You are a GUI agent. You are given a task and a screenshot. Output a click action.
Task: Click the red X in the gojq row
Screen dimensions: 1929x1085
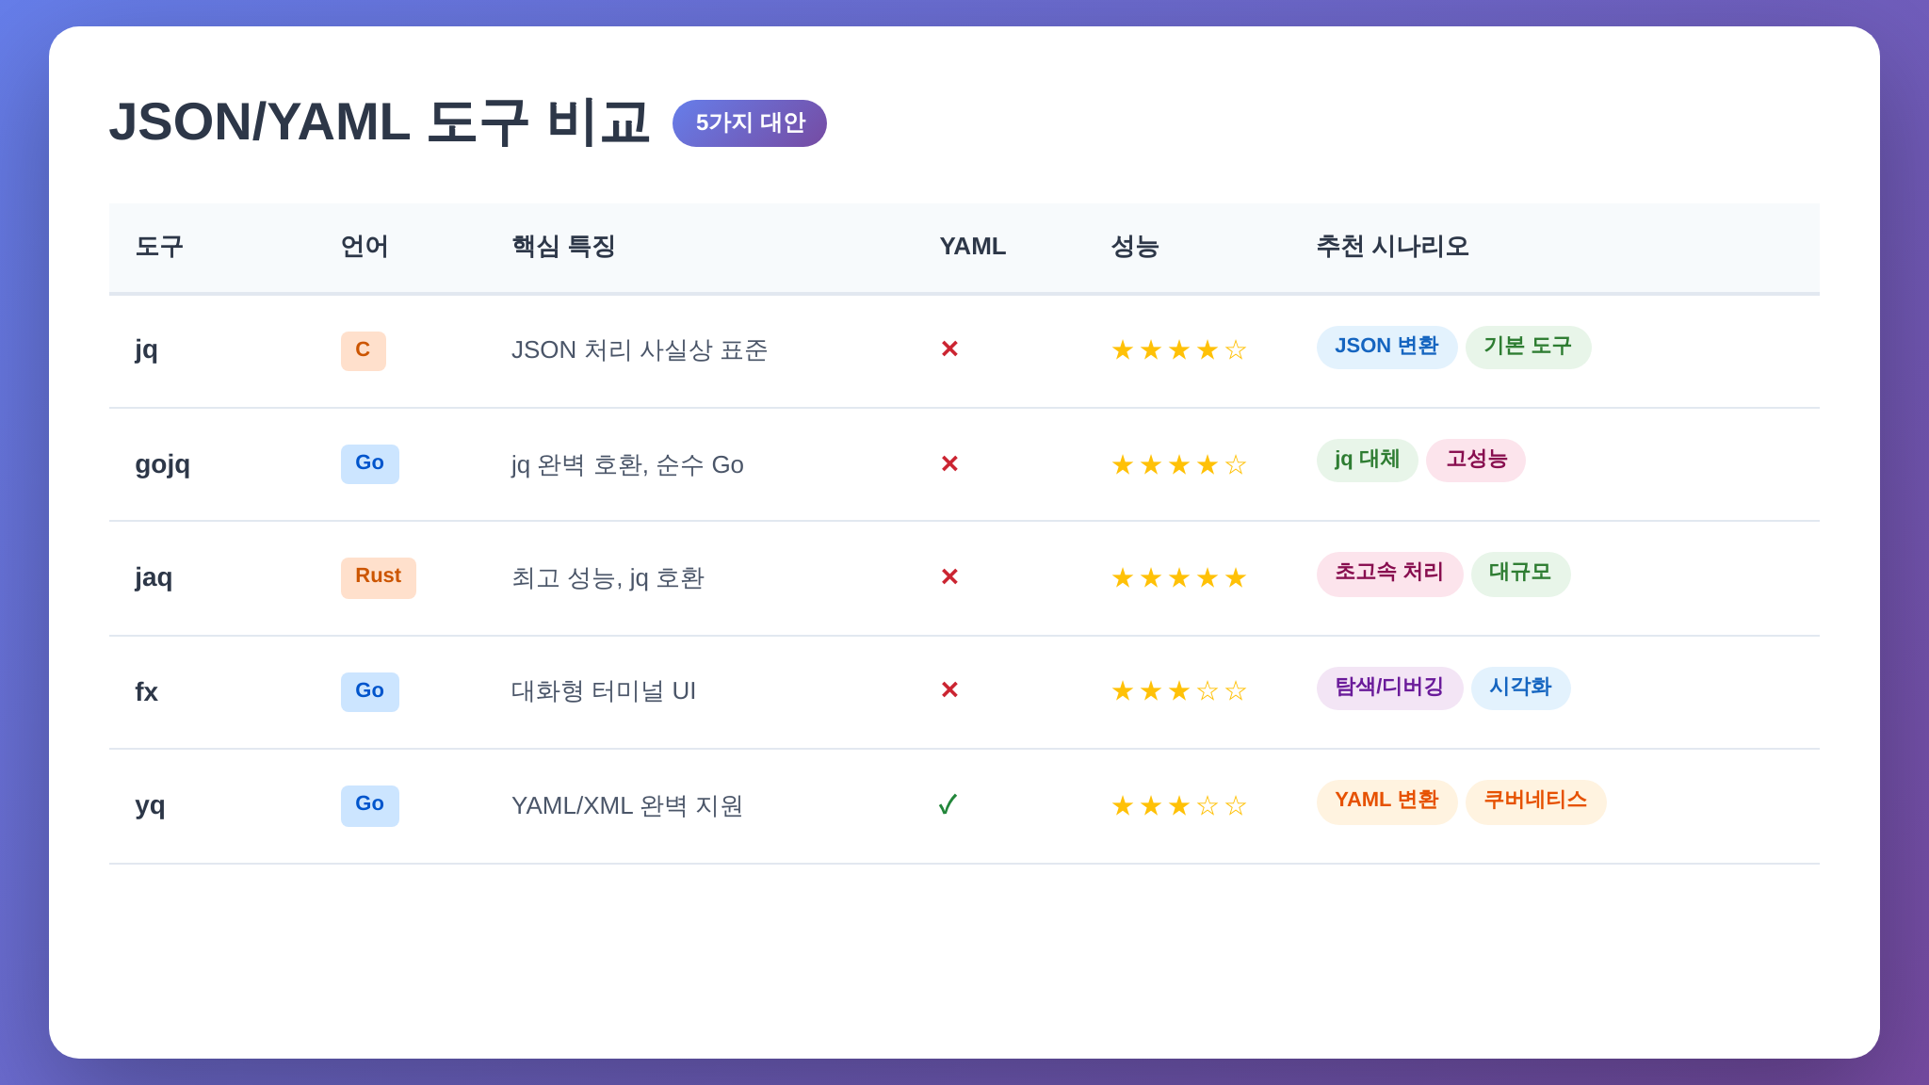(949, 464)
